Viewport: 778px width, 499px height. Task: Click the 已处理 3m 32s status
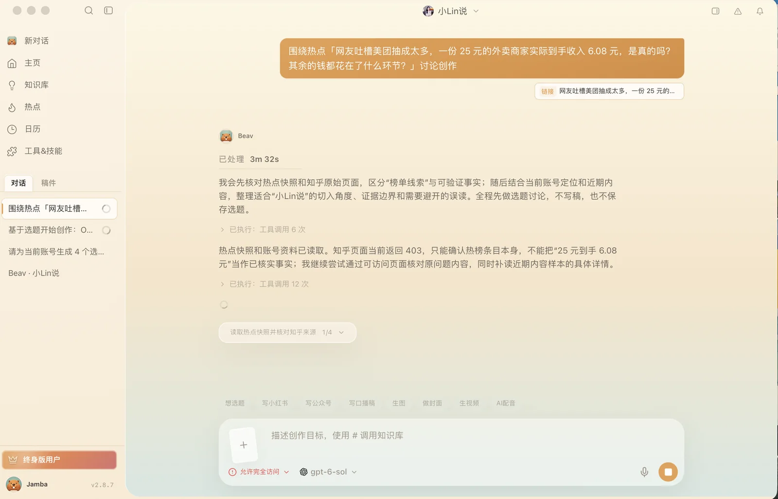(x=249, y=159)
